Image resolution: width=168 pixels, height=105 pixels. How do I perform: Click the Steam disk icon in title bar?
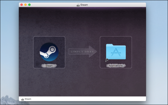[x=78, y=5]
